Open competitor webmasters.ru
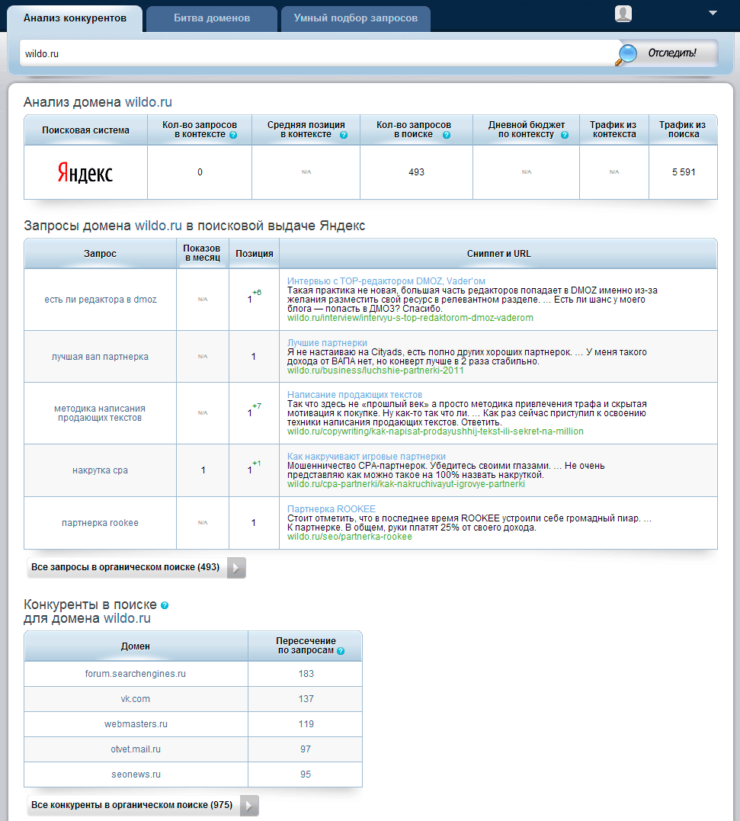The width and height of the screenshot is (740, 821). (136, 724)
